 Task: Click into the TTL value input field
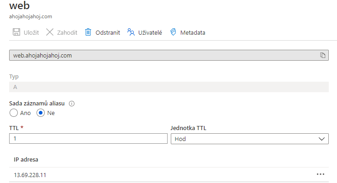(88, 139)
